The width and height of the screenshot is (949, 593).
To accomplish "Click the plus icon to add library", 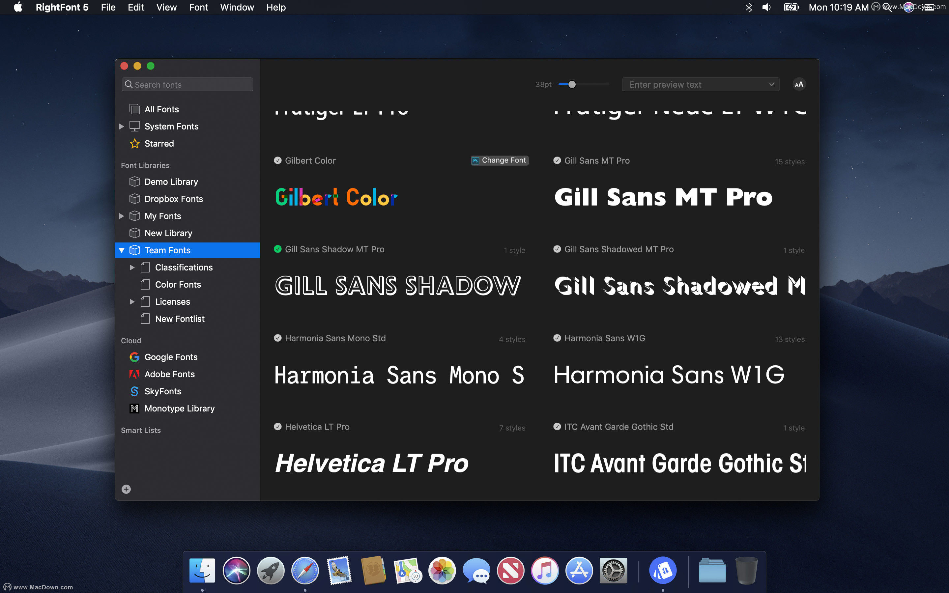I will tap(126, 489).
